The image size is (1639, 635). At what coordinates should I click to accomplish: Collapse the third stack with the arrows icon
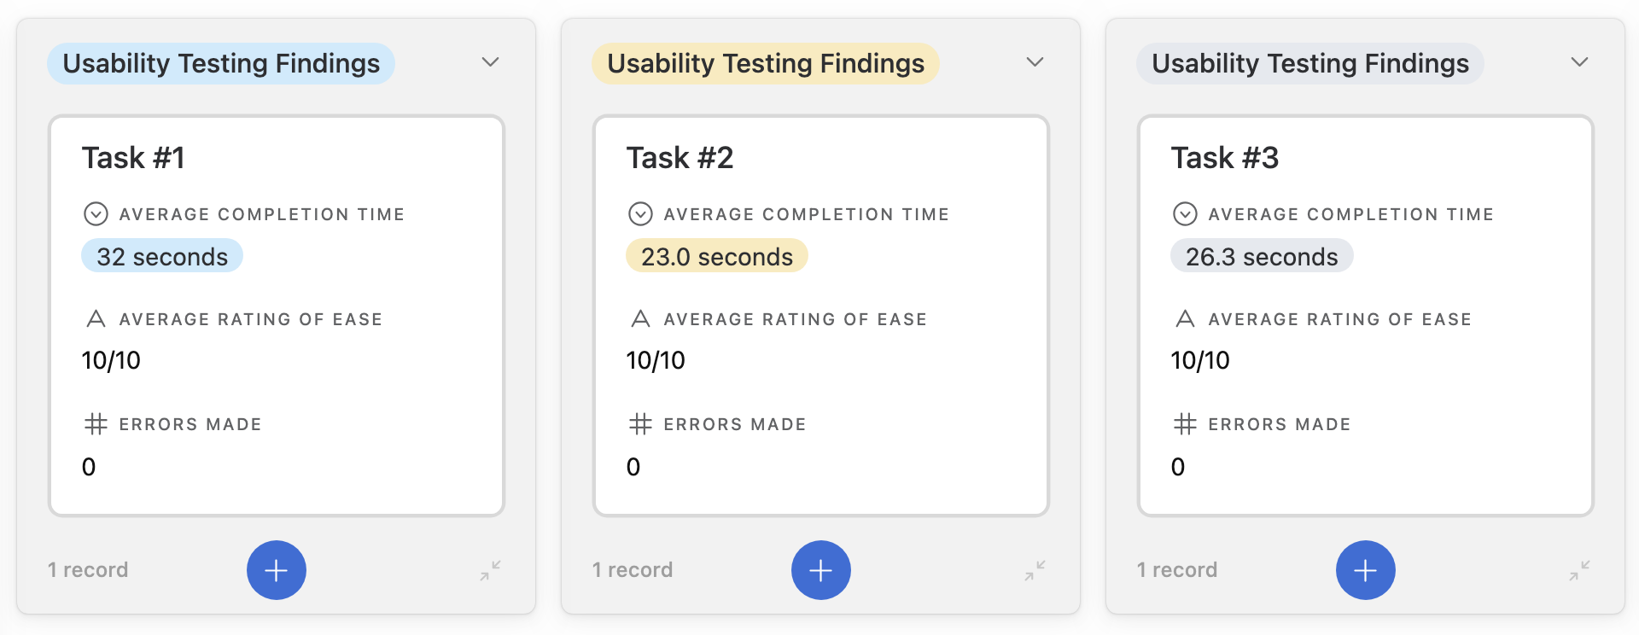point(1580,570)
